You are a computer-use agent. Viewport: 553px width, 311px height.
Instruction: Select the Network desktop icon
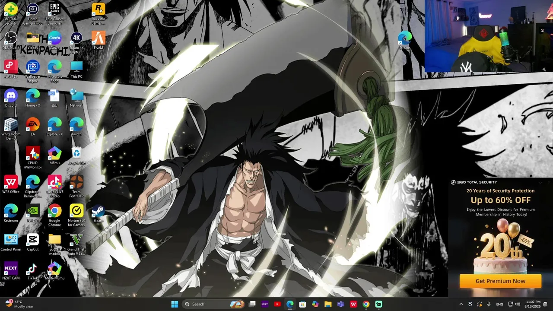click(76, 98)
